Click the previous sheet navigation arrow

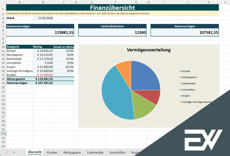coord(7,152)
